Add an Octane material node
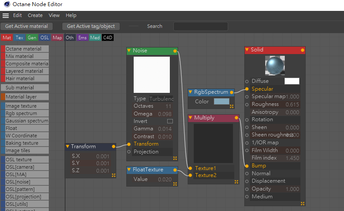The height and width of the screenshot is (211, 344). point(25,49)
